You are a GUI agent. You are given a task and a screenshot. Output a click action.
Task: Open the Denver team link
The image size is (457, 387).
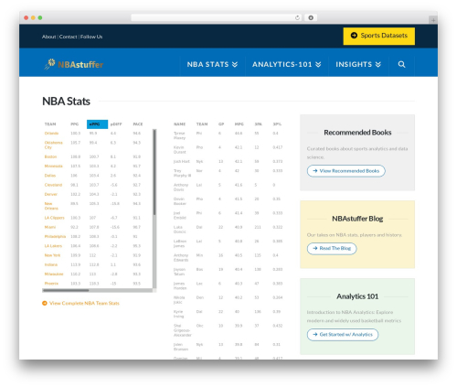click(x=51, y=194)
